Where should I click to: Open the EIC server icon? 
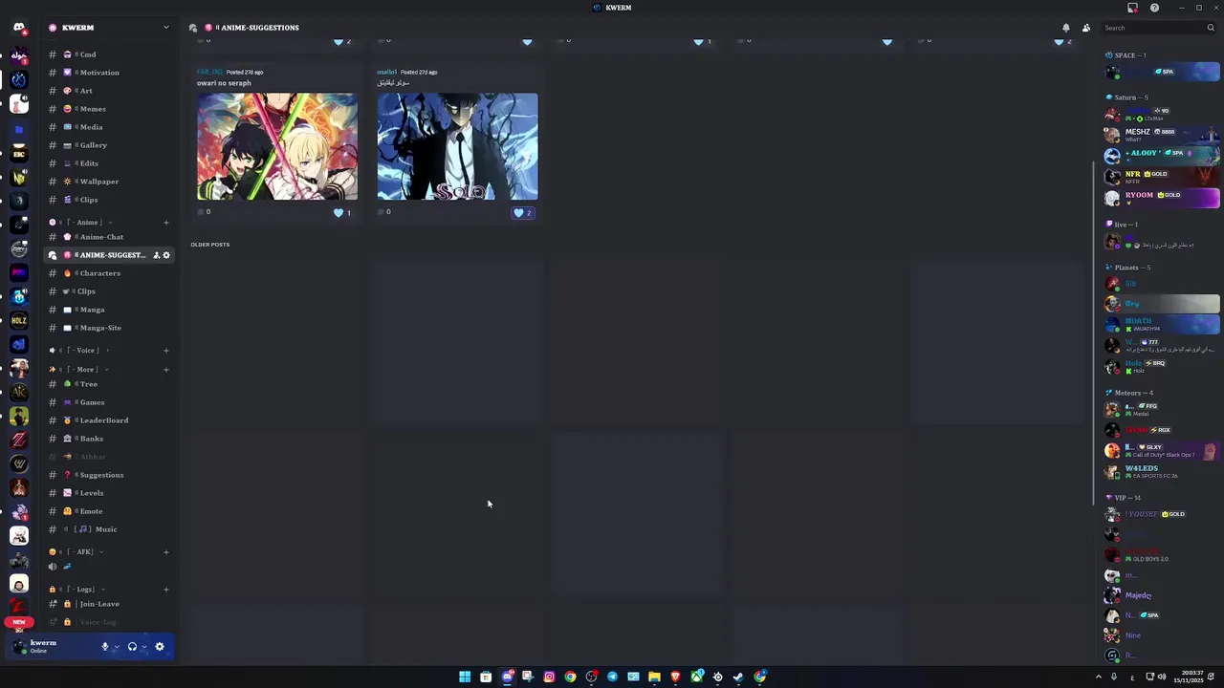pos(18,153)
